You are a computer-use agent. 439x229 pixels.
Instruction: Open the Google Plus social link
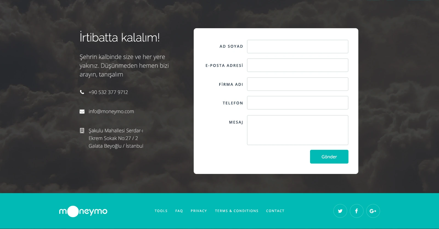[373, 211]
